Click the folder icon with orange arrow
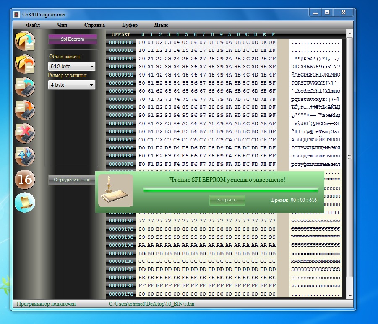Viewport: 378px width, 324px height. 25,64
